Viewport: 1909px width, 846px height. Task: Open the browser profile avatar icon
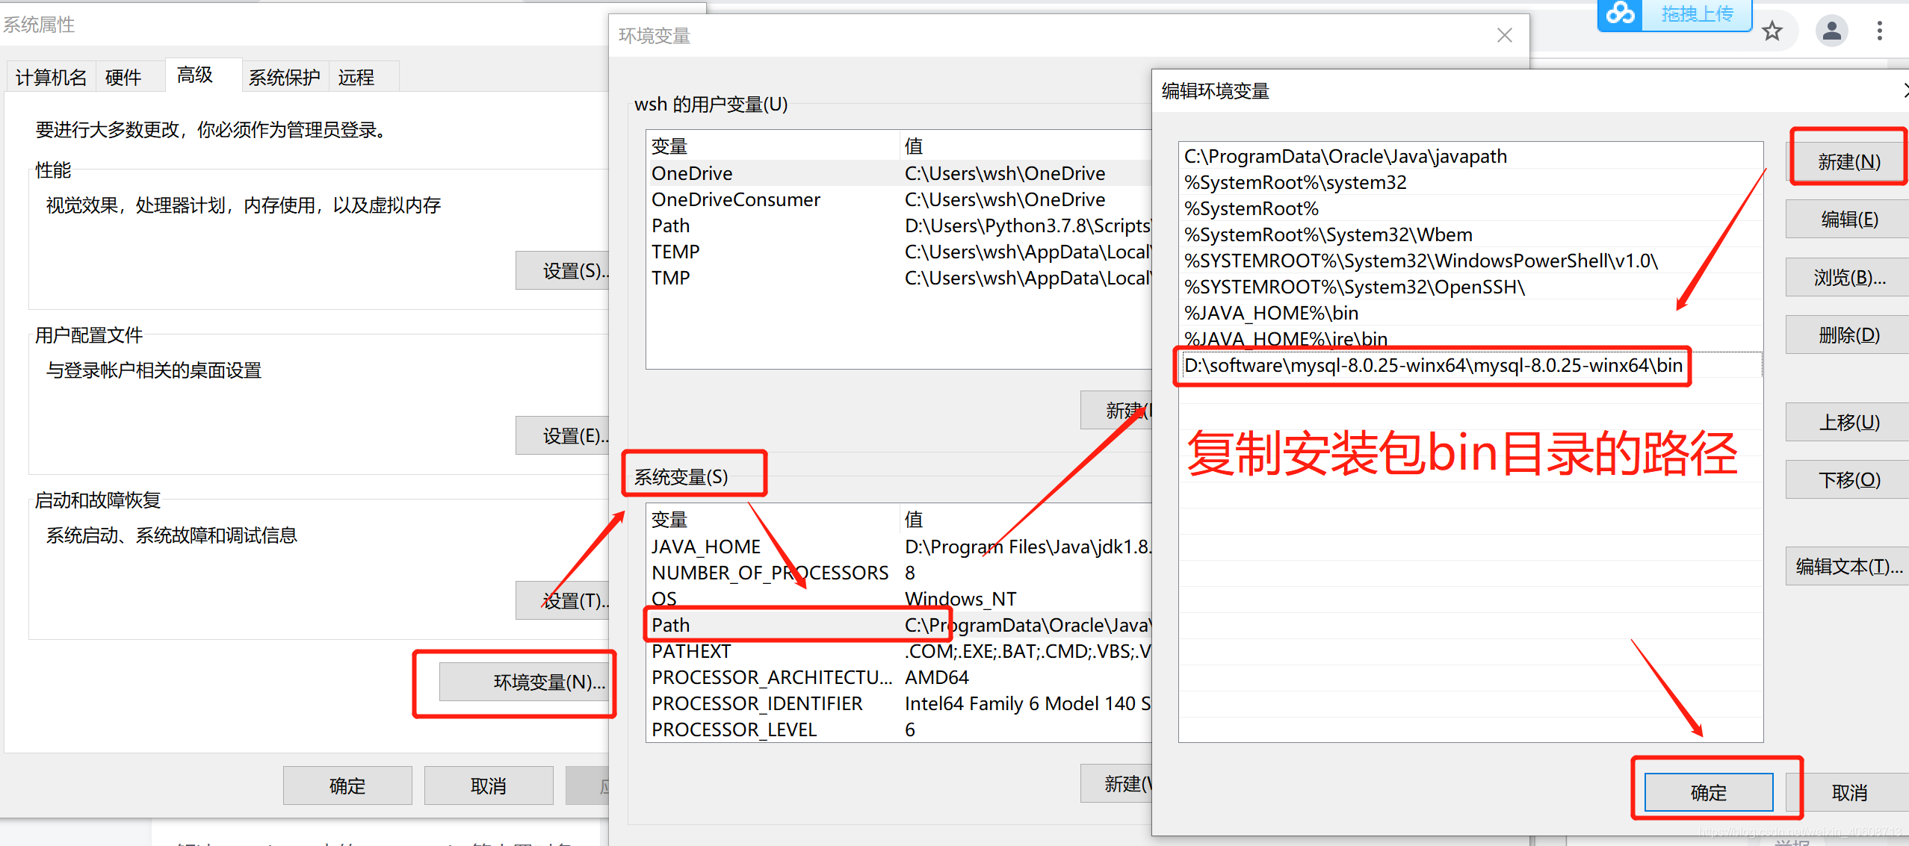(x=1831, y=31)
